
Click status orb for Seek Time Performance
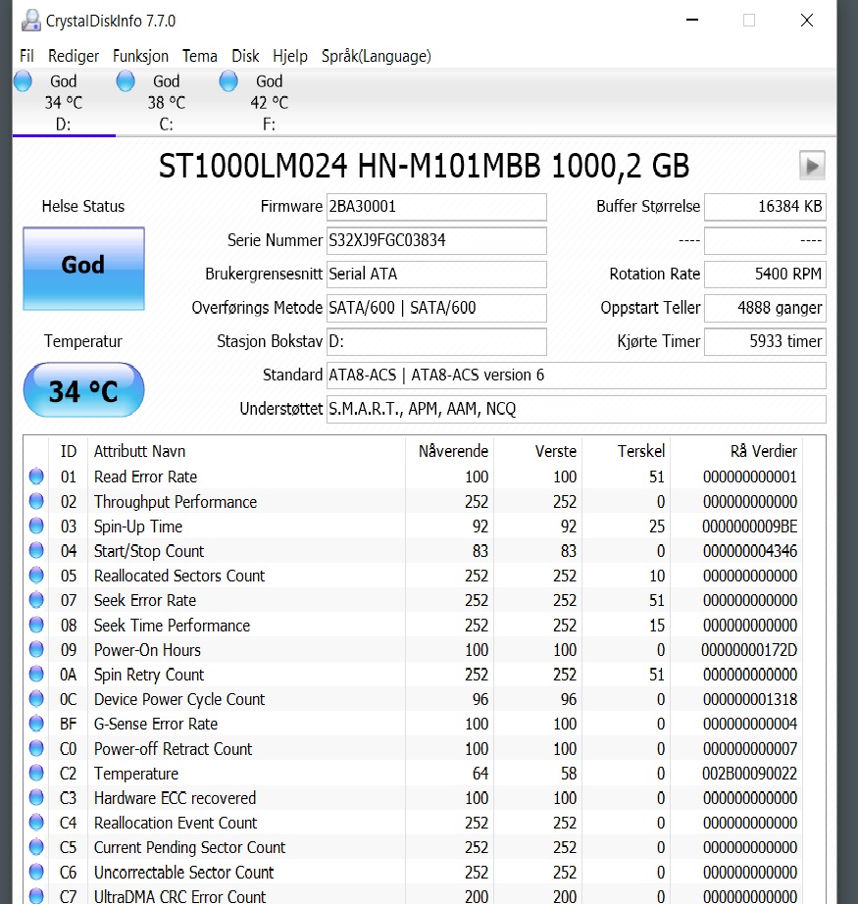pos(36,625)
